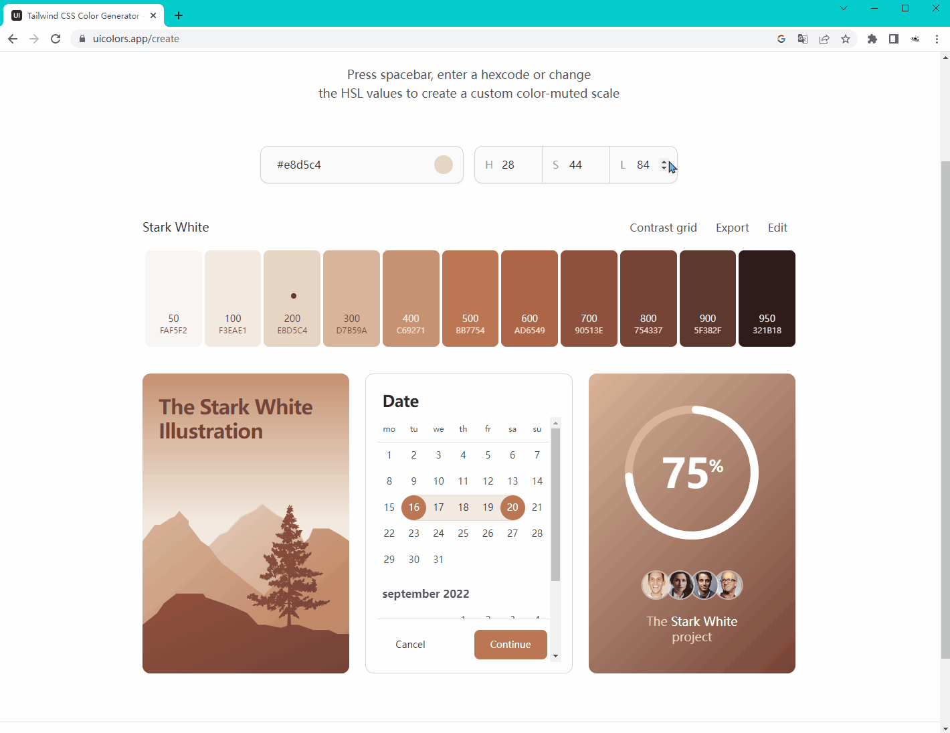Select day 16 in the calendar

(x=414, y=507)
